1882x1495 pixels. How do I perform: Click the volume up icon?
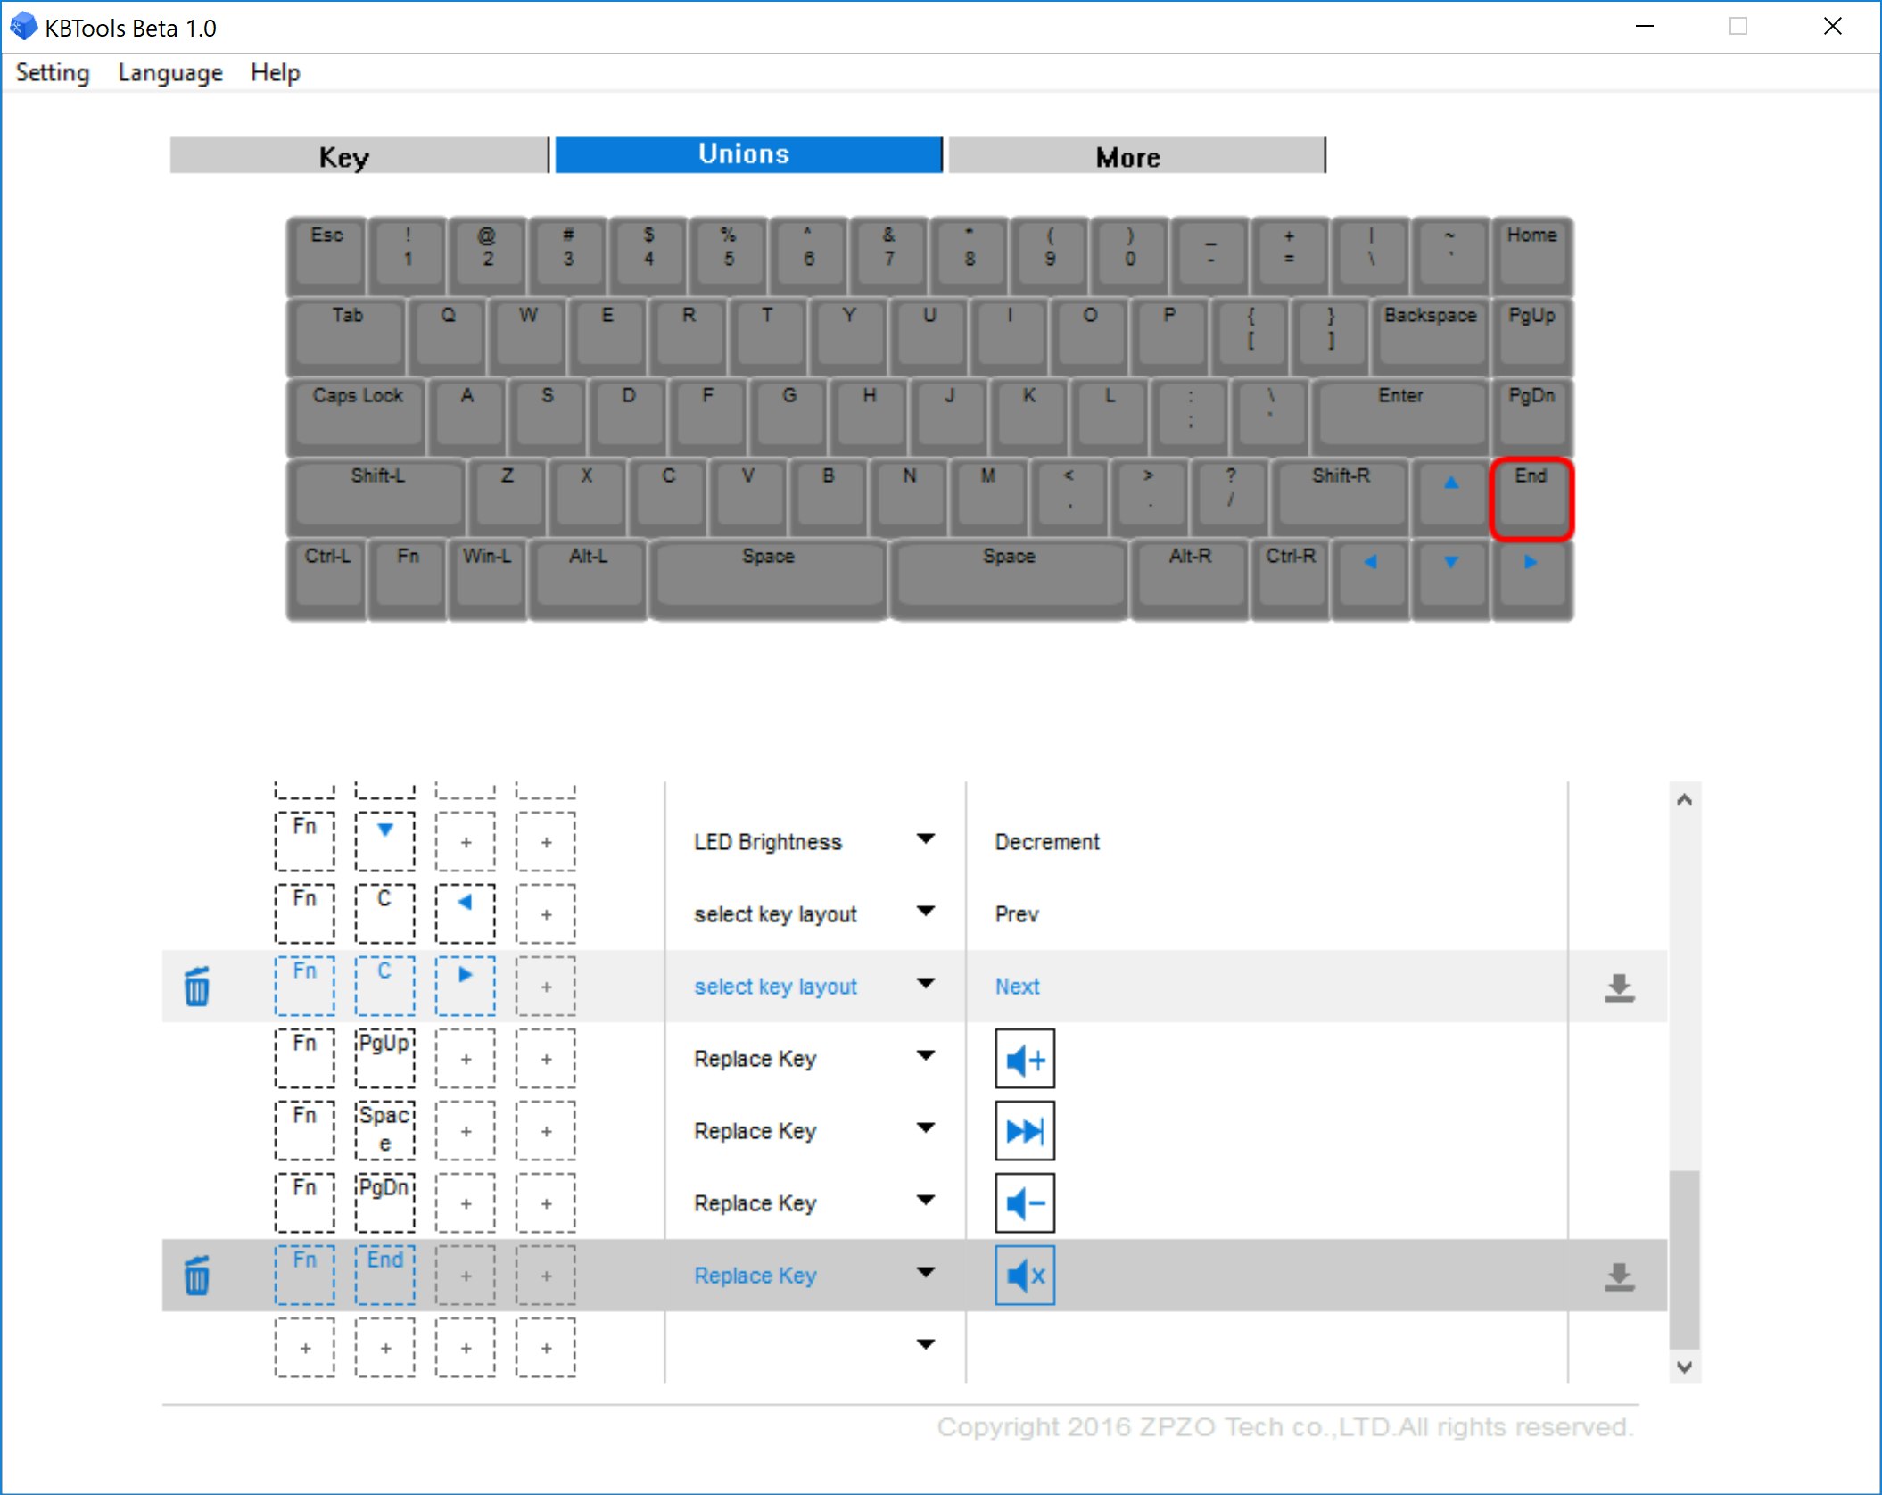point(1024,1059)
